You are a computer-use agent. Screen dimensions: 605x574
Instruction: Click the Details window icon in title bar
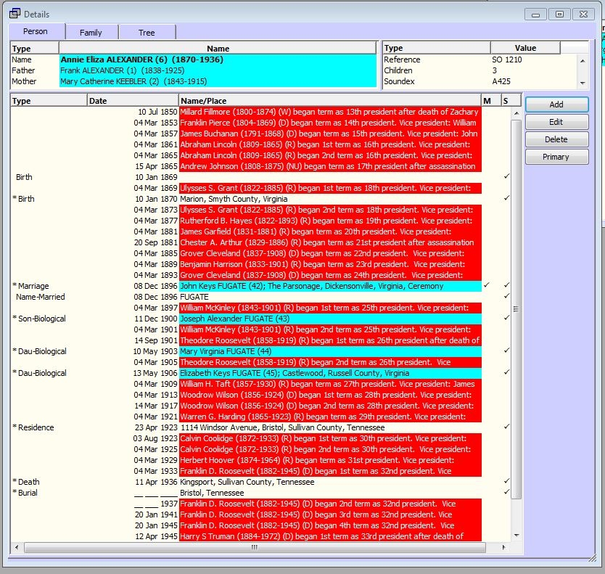click(15, 14)
